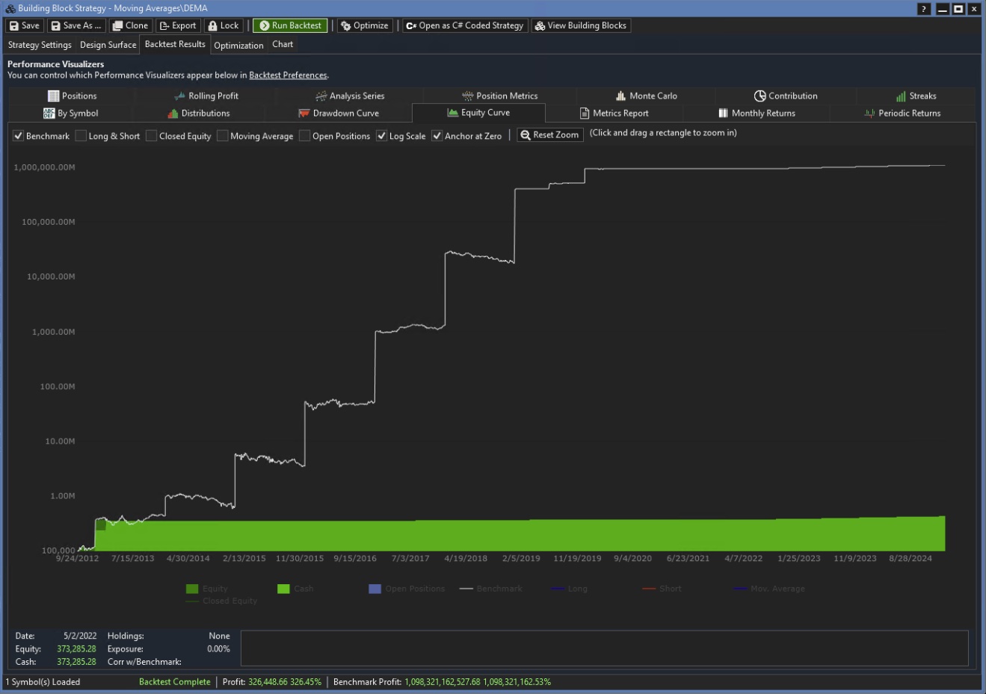
Task: Click View Building Blocks icon
Action: 540,25
